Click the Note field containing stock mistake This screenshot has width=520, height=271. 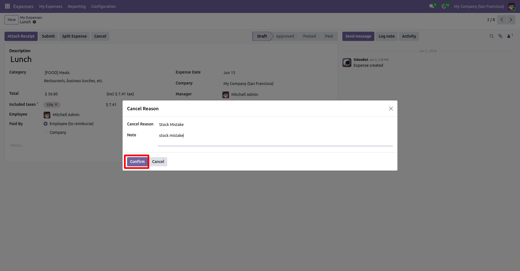[275, 139]
